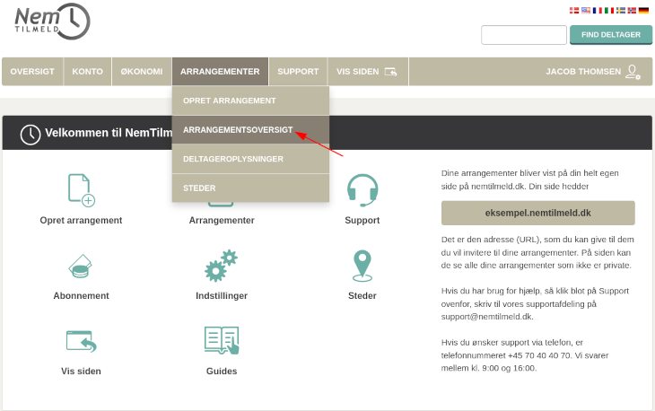Open the Konto menu item
655x411 pixels.
87,72
